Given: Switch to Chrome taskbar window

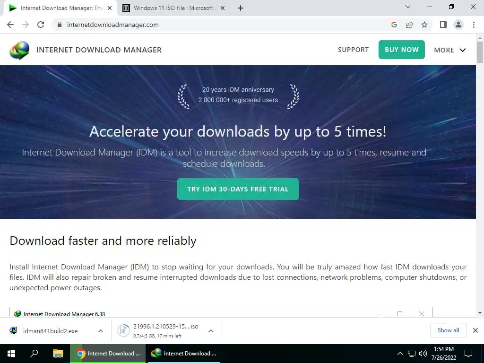Looking at the screenshot, I should tap(108, 354).
